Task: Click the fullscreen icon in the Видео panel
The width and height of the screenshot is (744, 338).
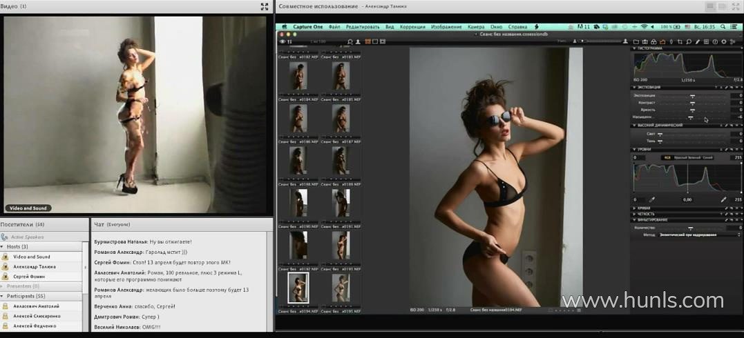Action: tap(264, 6)
